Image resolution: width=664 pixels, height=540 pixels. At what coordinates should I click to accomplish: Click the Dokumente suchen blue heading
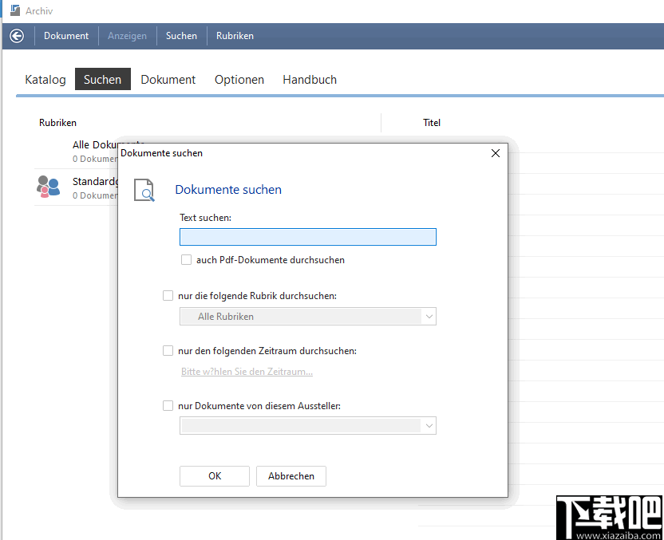228,190
